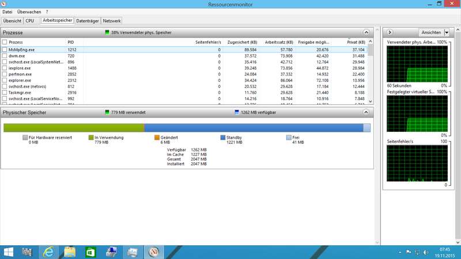Click the '1262 MB verfügbar' header label
The width and height of the screenshot is (461, 259).
tap(258, 112)
